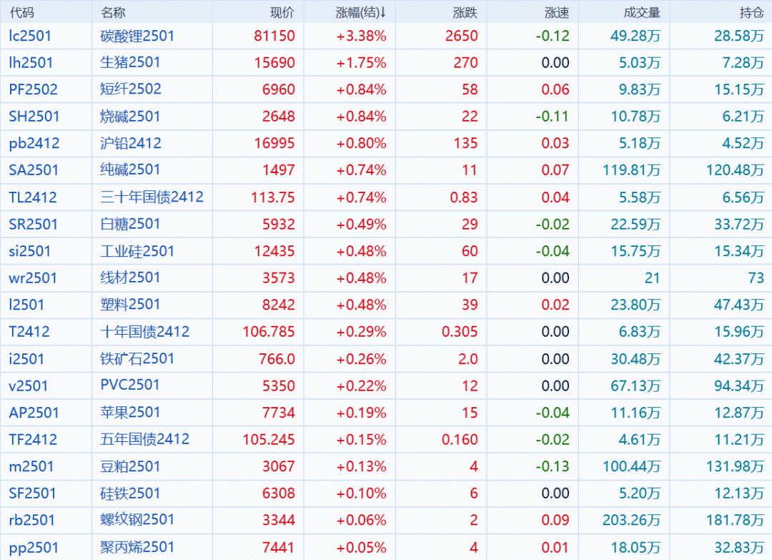
Task: Select the 生猪2501 row name
Action: (130, 62)
